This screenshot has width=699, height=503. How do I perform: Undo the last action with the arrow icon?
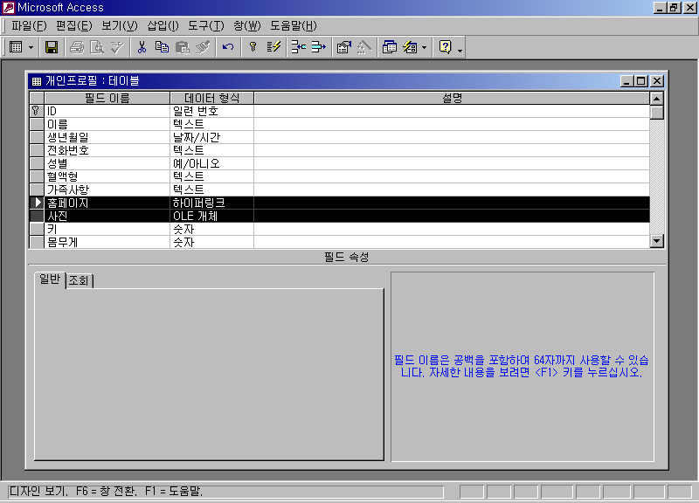228,47
